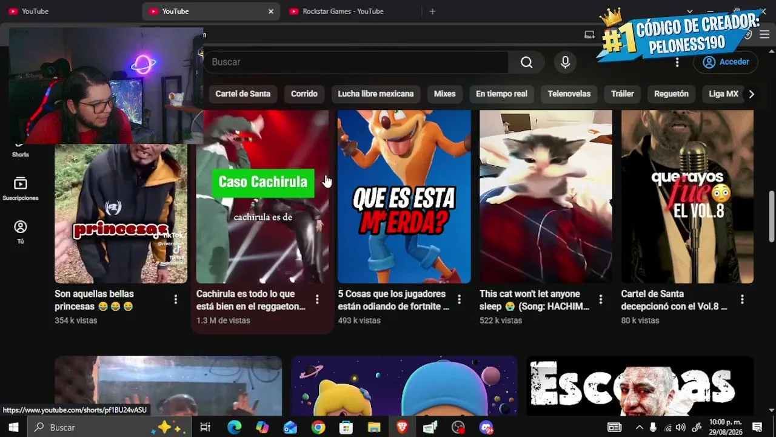The width and height of the screenshot is (776, 437).
Task: Launch Copilot from the taskbar
Action: (262, 427)
